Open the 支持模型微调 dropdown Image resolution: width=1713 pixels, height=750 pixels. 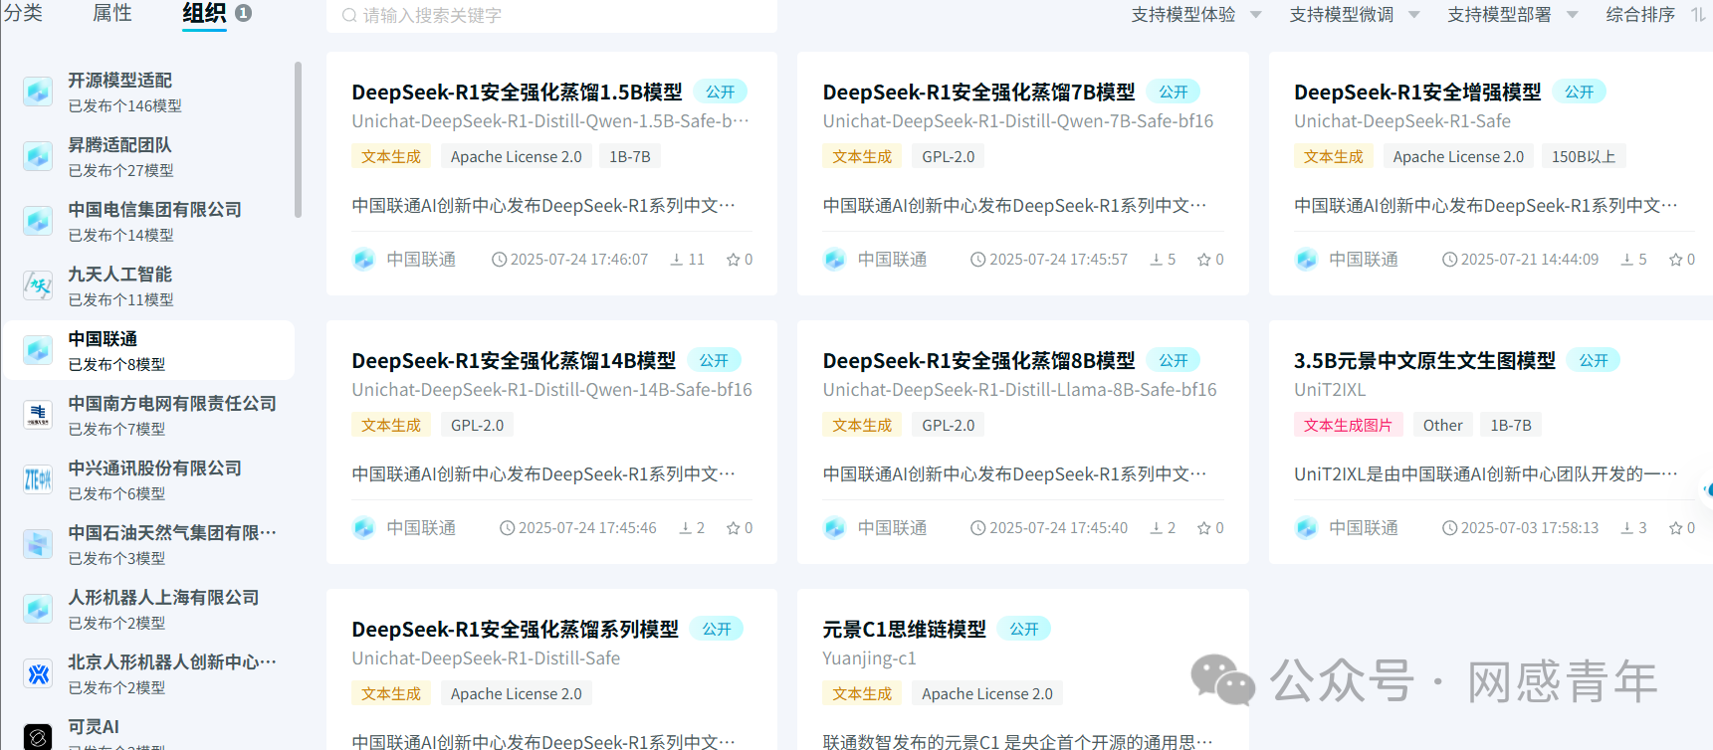(1355, 15)
